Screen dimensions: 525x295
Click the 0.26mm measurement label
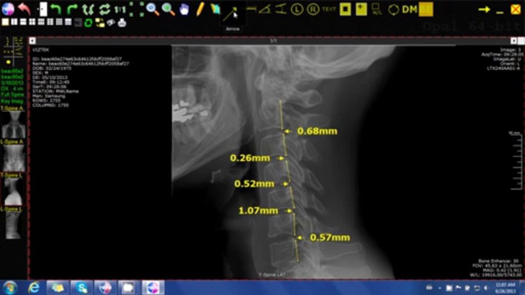[250, 158]
